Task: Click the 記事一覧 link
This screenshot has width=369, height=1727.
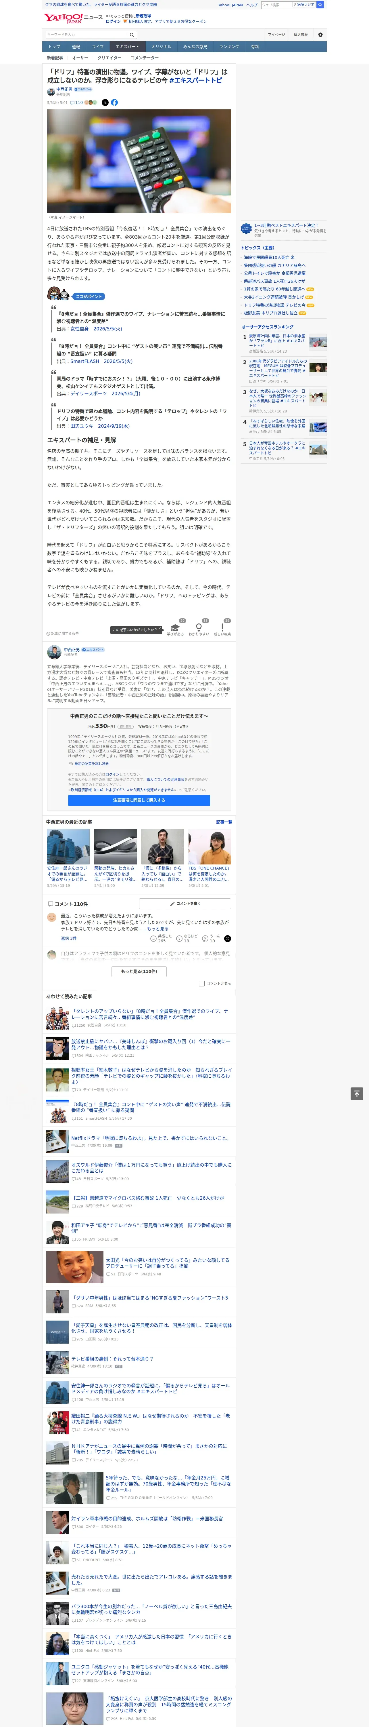Action: 224,822
